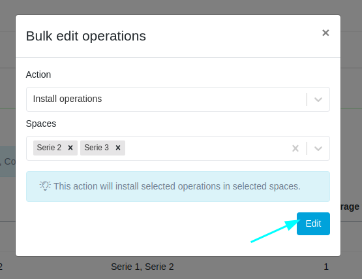The height and width of the screenshot is (279, 362).
Task: Click the install info alert message
Action: click(x=178, y=186)
